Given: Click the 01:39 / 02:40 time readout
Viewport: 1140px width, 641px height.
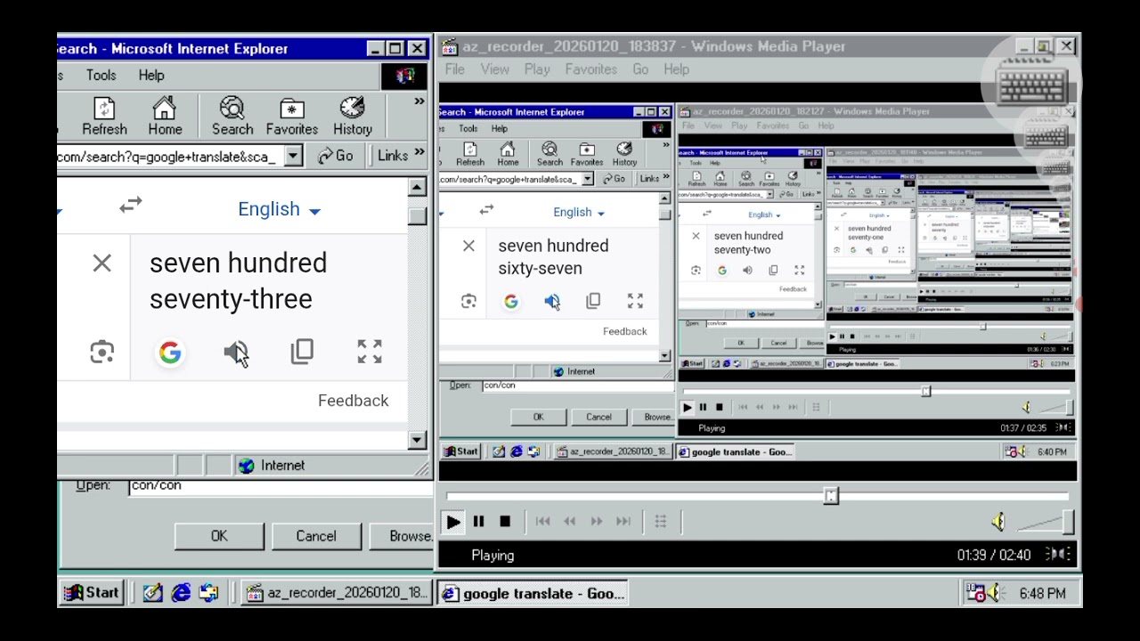Looking at the screenshot, I should pos(994,556).
